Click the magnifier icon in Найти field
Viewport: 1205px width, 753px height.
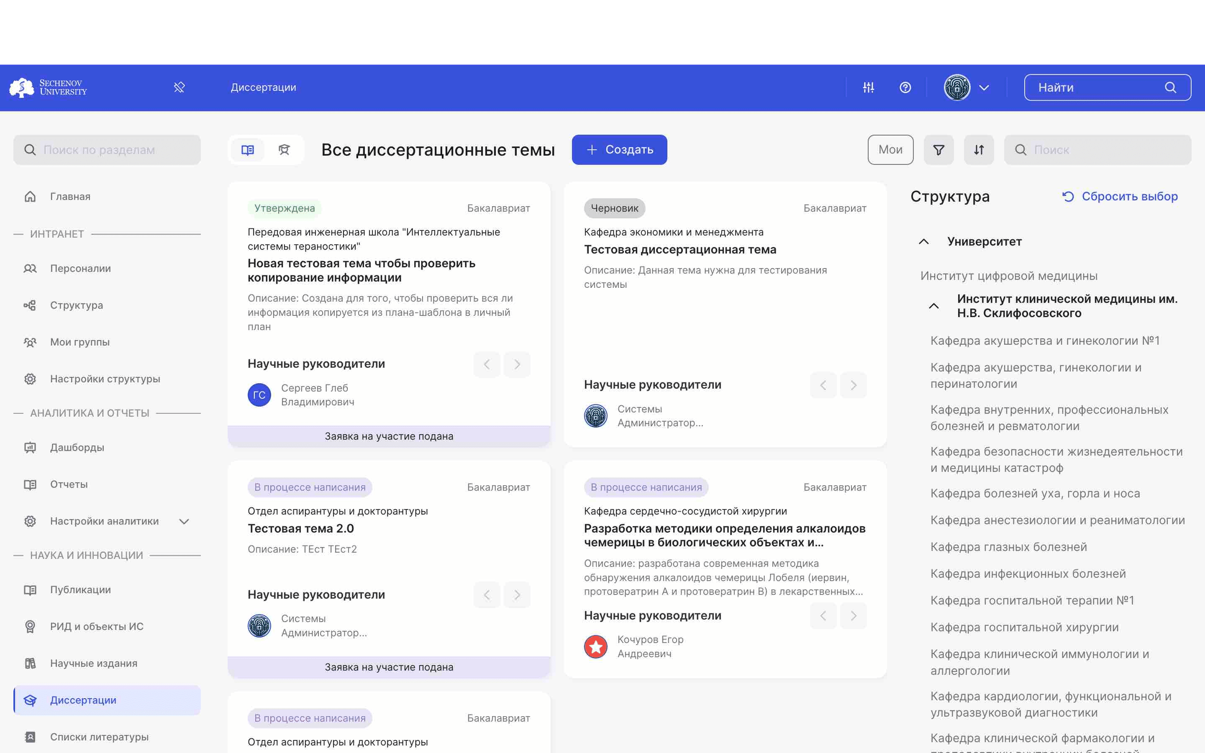(1171, 88)
